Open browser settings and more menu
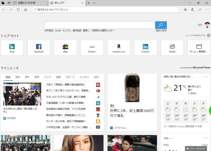The width and height of the screenshot is (211, 151). [x=206, y=10]
